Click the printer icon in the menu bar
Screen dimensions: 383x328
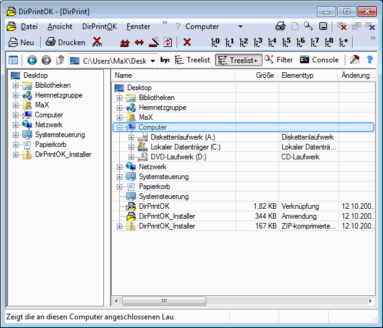[280, 26]
